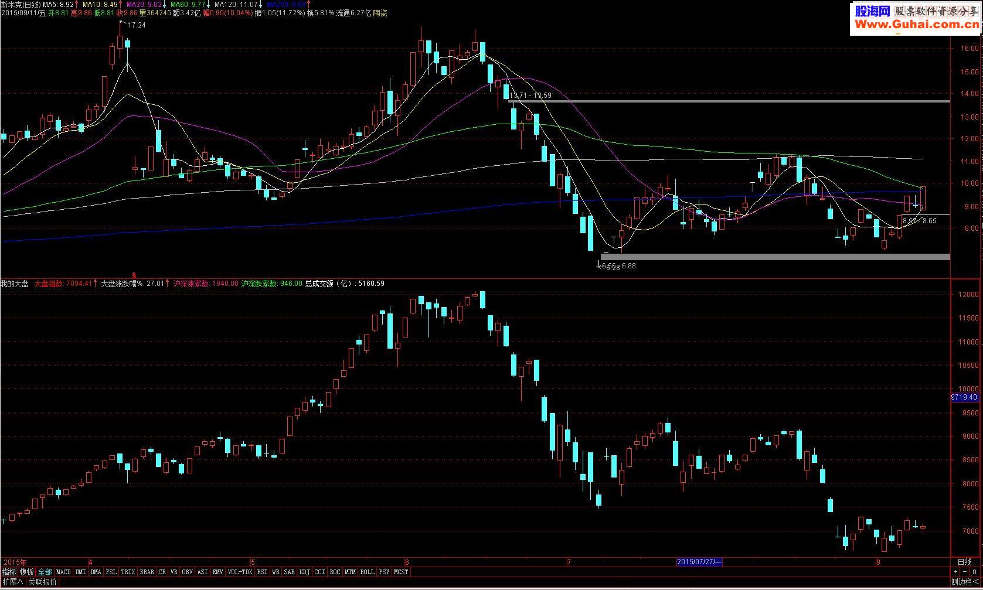Click the red S marker below chart

click(x=134, y=275)
